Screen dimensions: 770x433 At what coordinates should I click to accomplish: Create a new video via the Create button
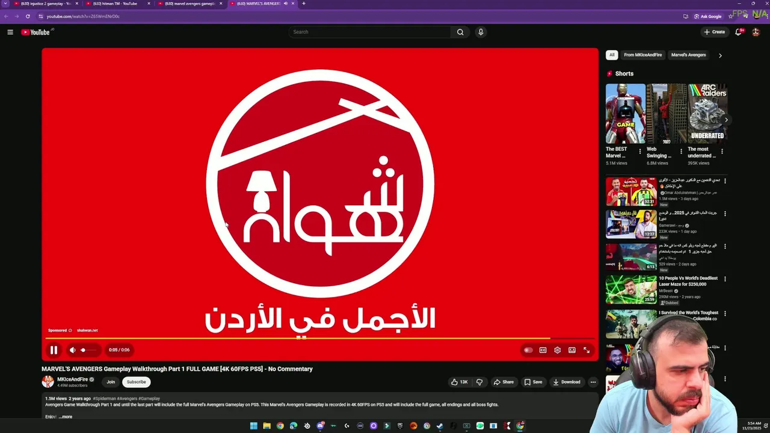point(715,32)
